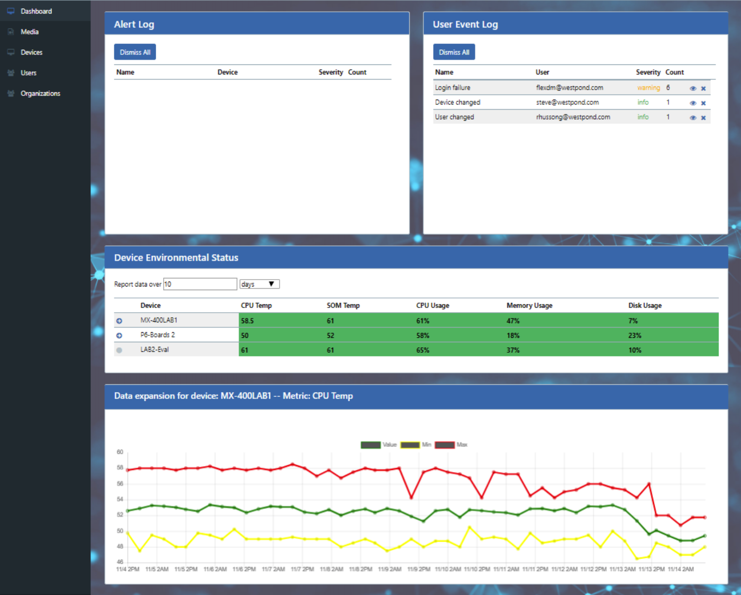Dismiss the Login failure event with X icon

point(704,88)
